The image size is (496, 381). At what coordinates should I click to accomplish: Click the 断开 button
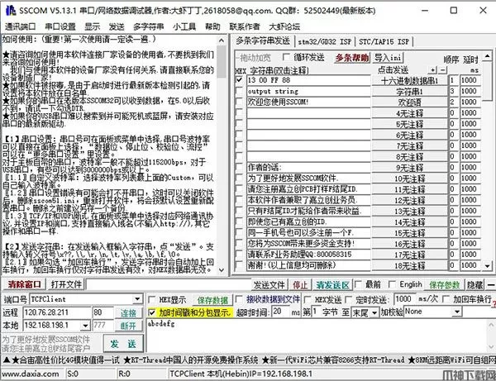(x=128, y=326)
